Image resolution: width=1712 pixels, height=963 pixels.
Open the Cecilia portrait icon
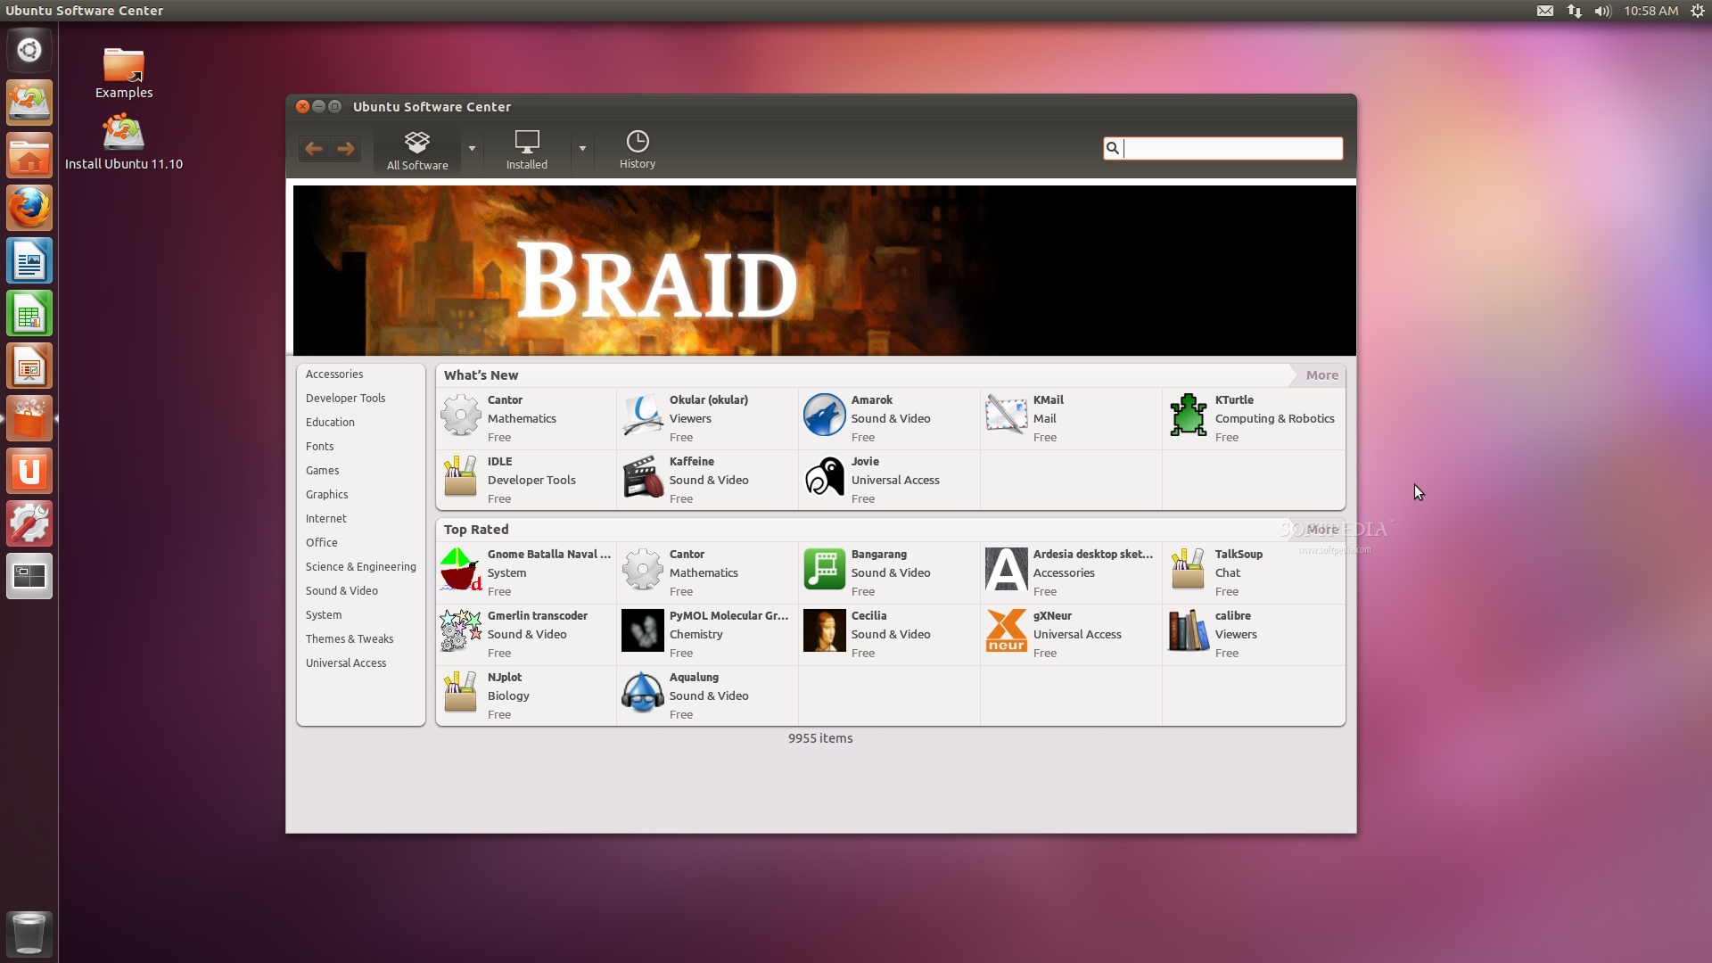click(x=825, y=631)
